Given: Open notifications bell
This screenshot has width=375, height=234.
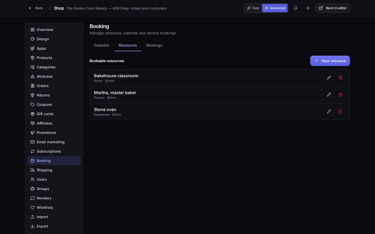Looking at the screenshot, I should tap(295, 8).
